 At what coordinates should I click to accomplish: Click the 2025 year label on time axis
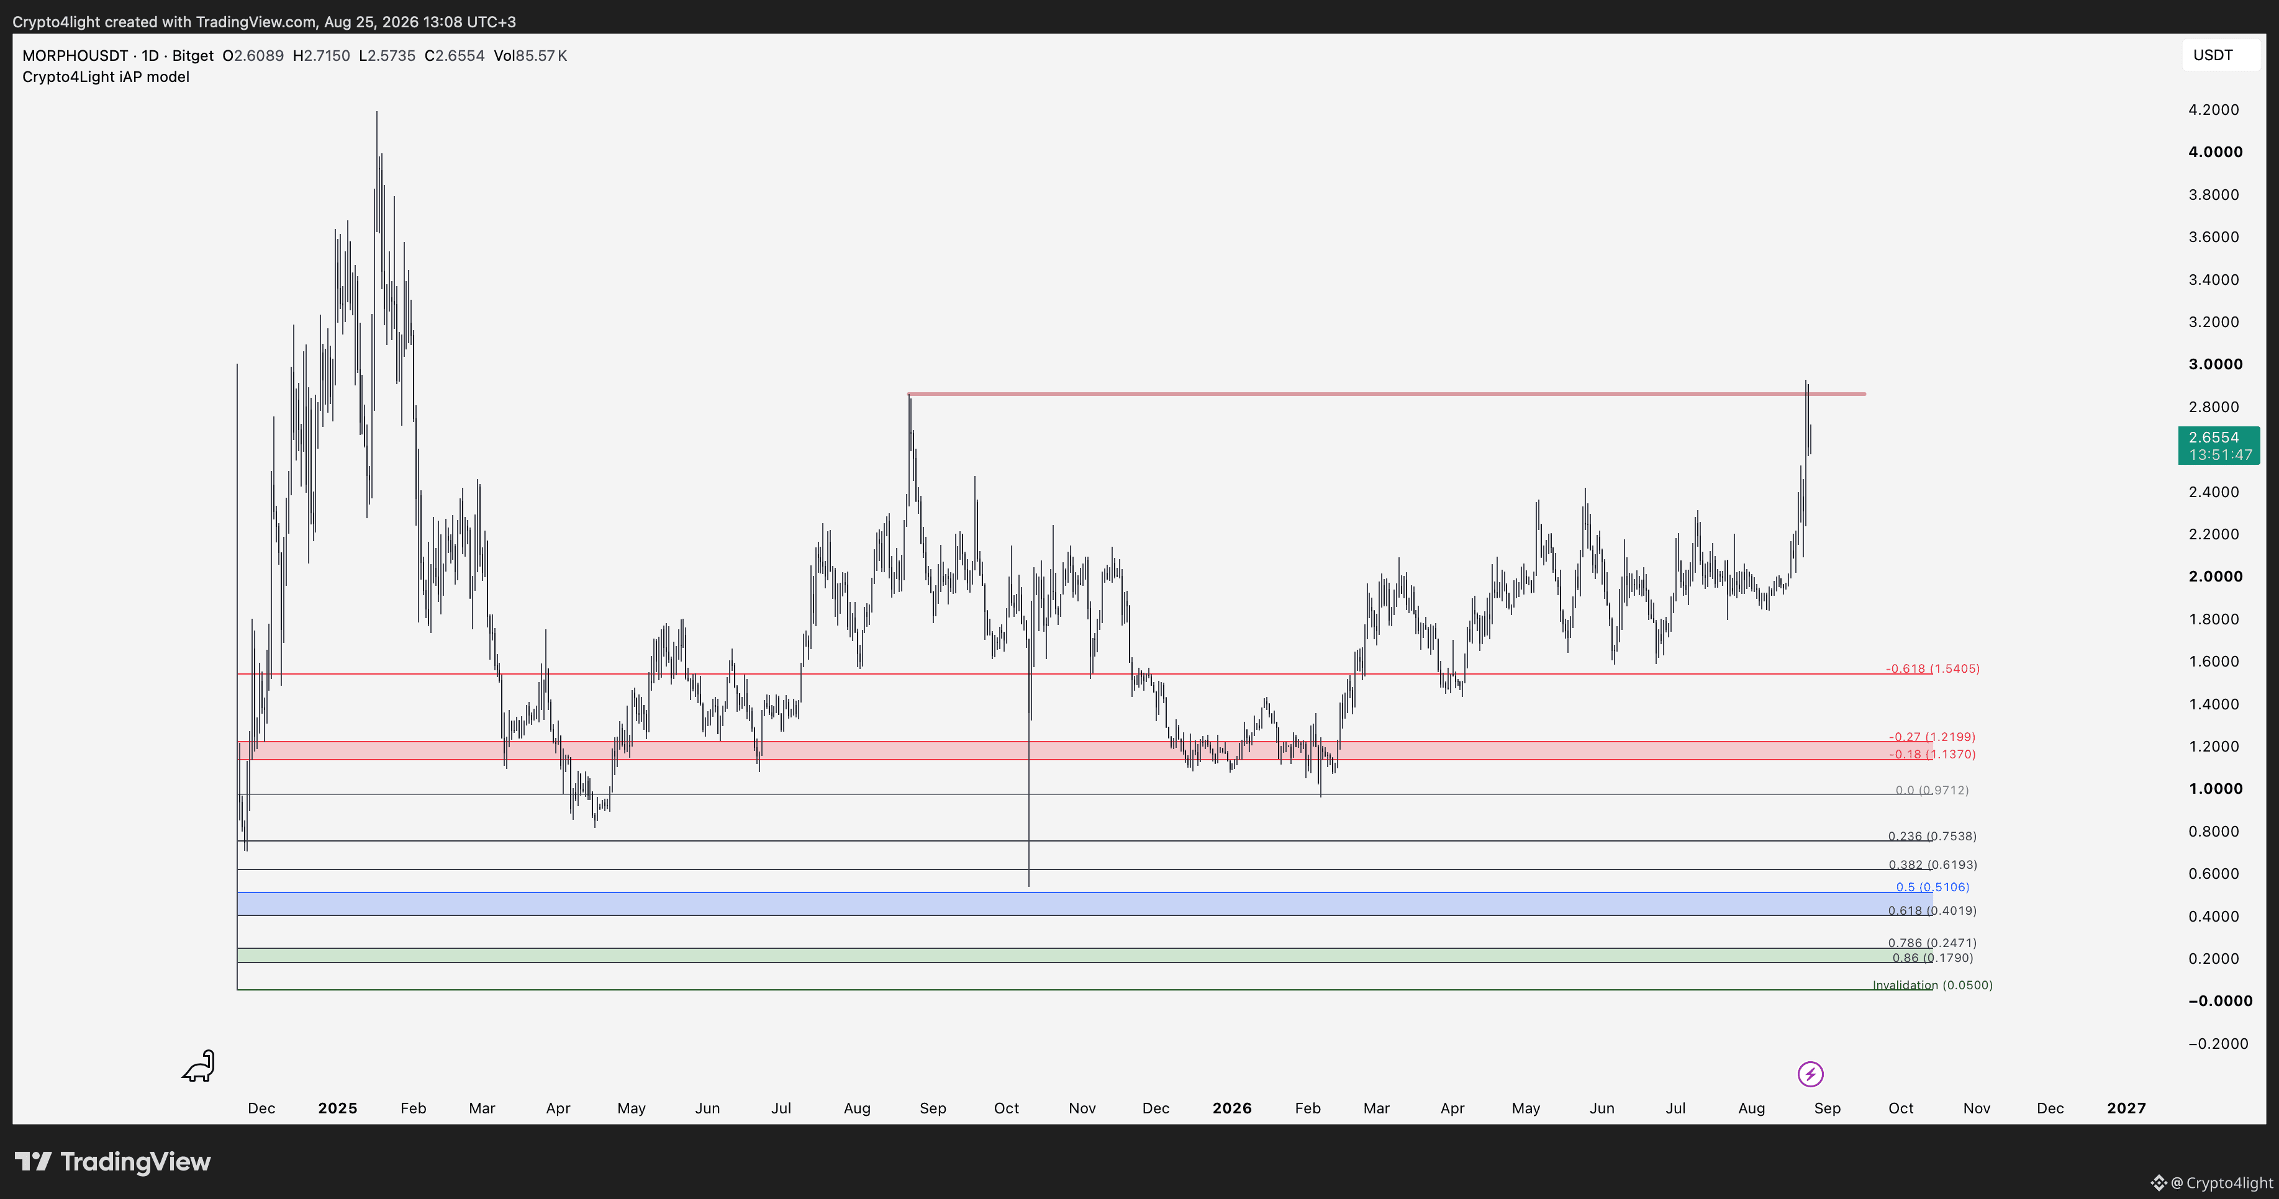click(337, 1108)
